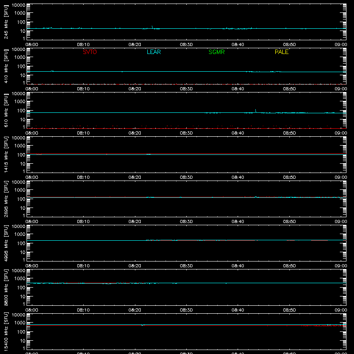The image size is (354, 354).
Task: Click the 1000 tick label of 410 MHz plot
Action: coord(20,58)
